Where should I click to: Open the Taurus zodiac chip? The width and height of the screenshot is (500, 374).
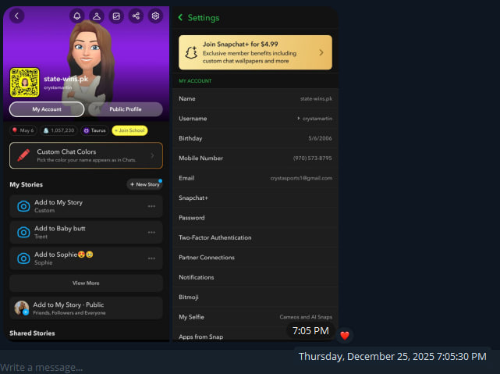[94, 130]
